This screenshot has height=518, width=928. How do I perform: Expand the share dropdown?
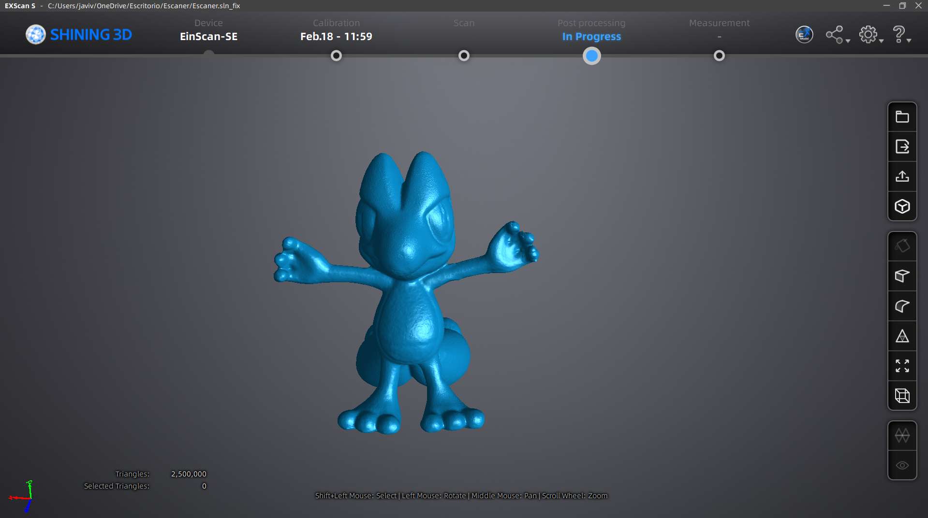[x=838, y=35]
